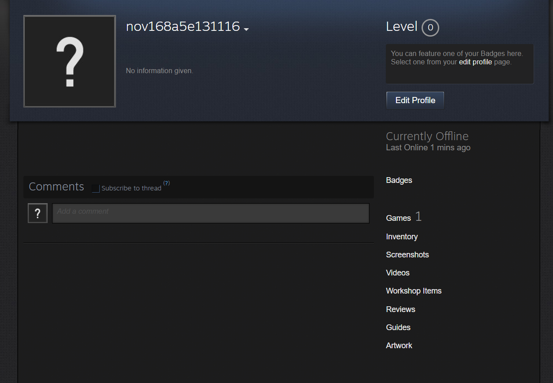Open the 'edit profile' link in badge box

(x=475, y=62)
